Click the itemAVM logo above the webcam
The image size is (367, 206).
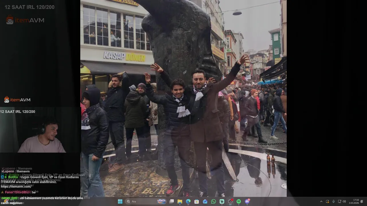coord(17,100)
